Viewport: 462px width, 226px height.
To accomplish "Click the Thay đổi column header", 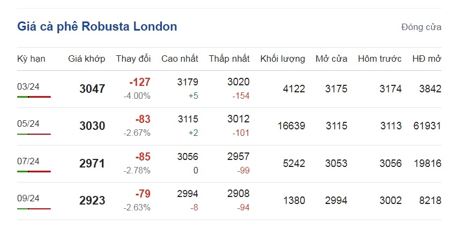I will click(133, 59).
